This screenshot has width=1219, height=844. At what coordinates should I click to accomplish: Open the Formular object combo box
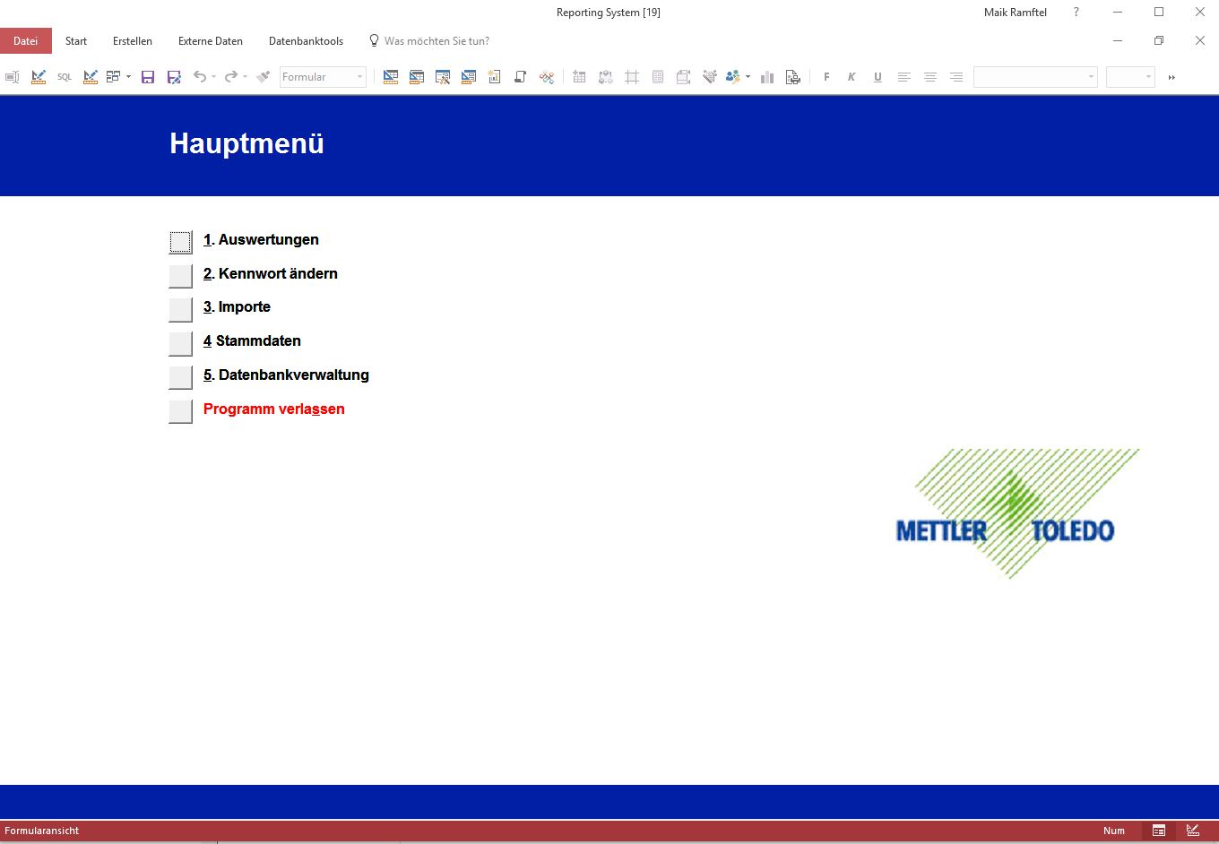click(323, 77)
